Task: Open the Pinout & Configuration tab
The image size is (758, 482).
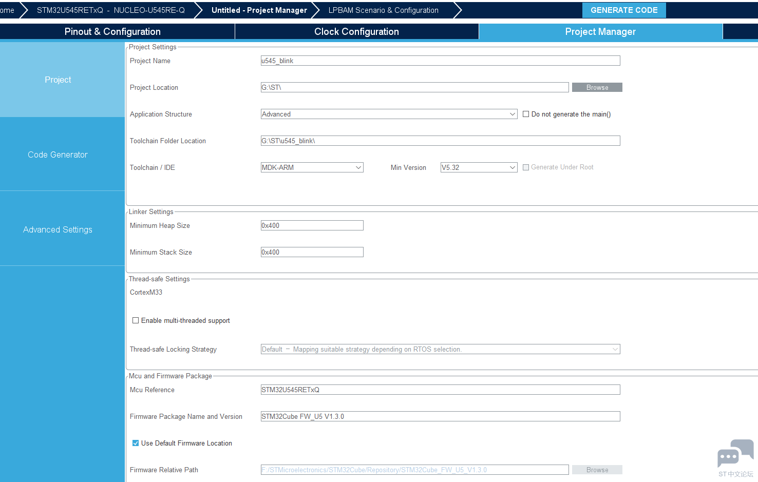Action: (x=112, y=32)
